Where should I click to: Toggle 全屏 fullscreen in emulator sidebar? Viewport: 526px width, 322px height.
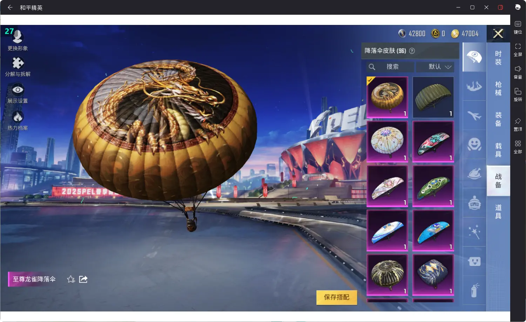tap(518, 50)
